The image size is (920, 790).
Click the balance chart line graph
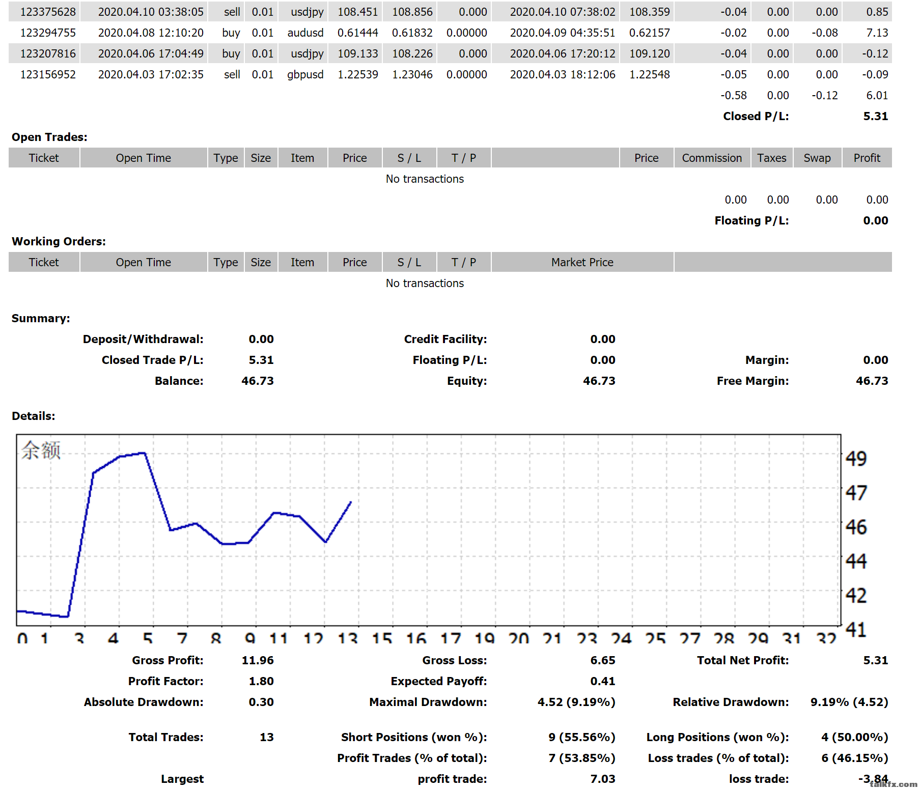click(428, 530)
